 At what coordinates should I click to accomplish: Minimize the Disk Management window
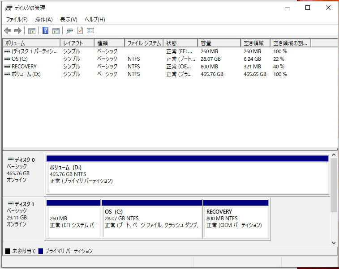(288, 8)
